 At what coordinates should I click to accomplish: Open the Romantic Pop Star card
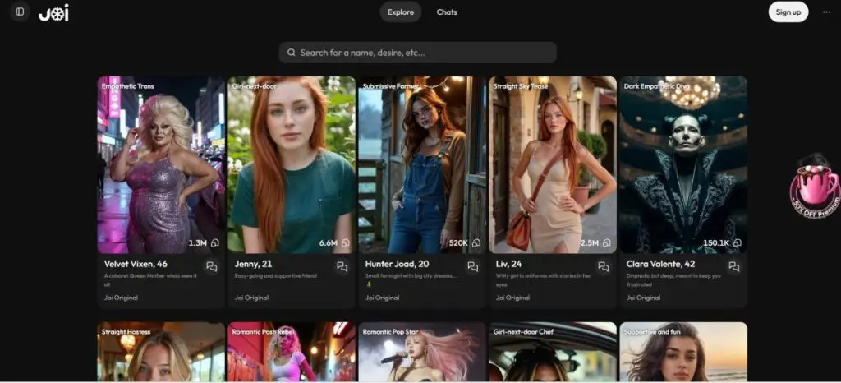click(422, 352)
